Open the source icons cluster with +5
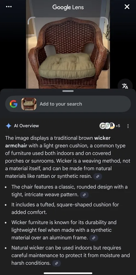Image resolution: width=136 pixels, height=275 pixels. click(110, 126)
